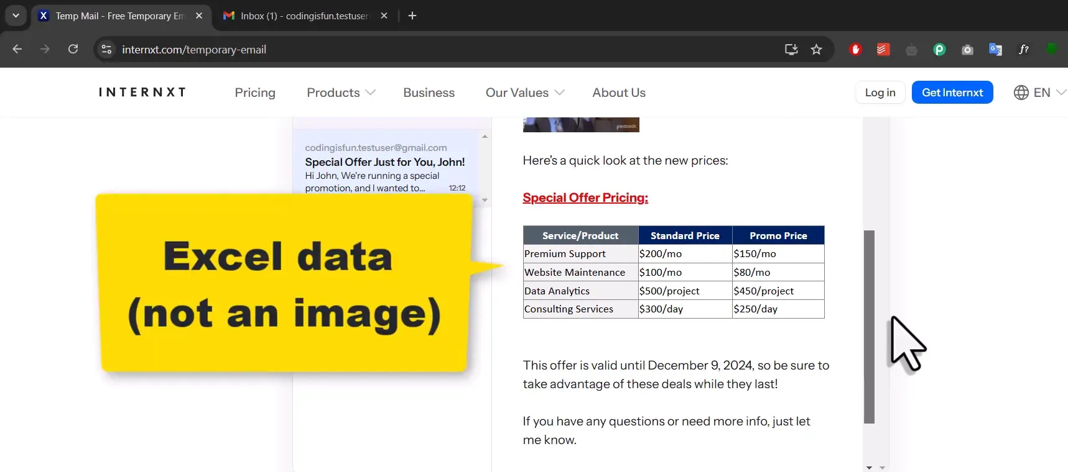Open the About Us page

pos(619,93)
